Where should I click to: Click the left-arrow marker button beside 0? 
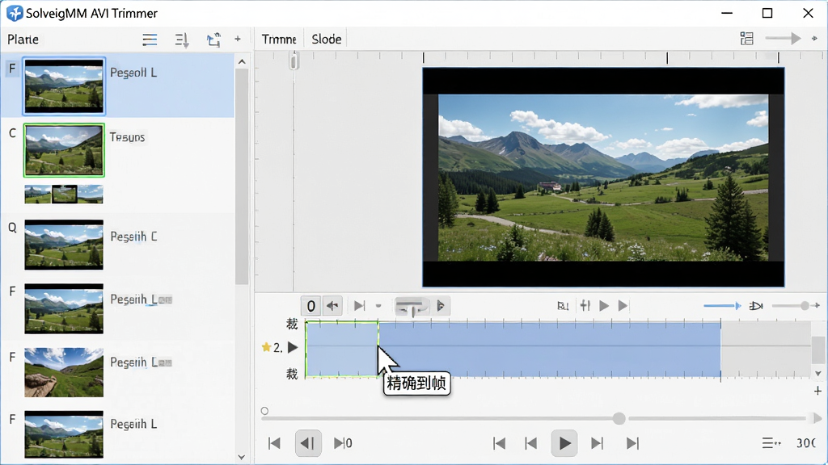pyautogui.click(x=332, y=306)
